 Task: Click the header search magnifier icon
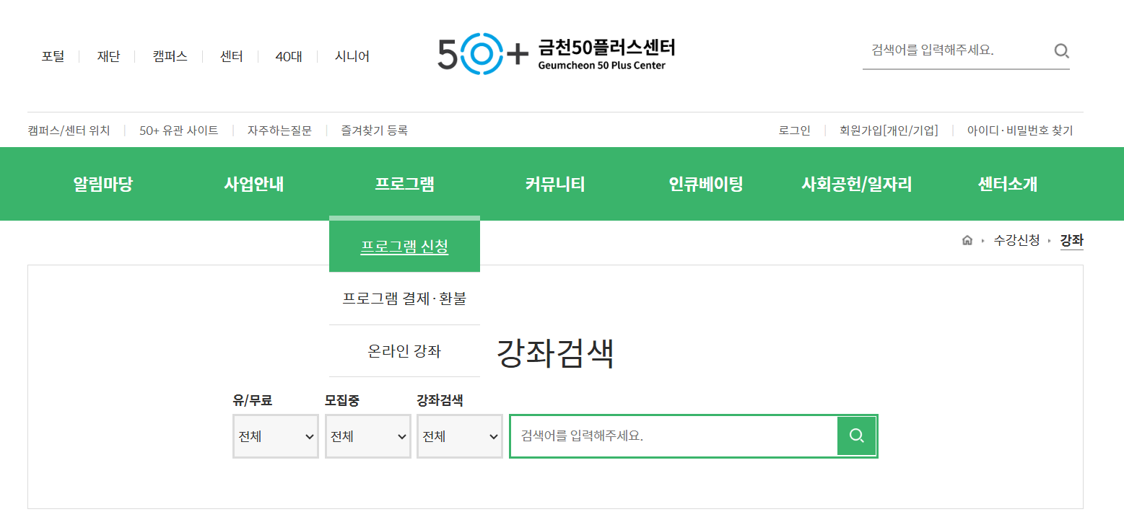tap(1061, 50)
